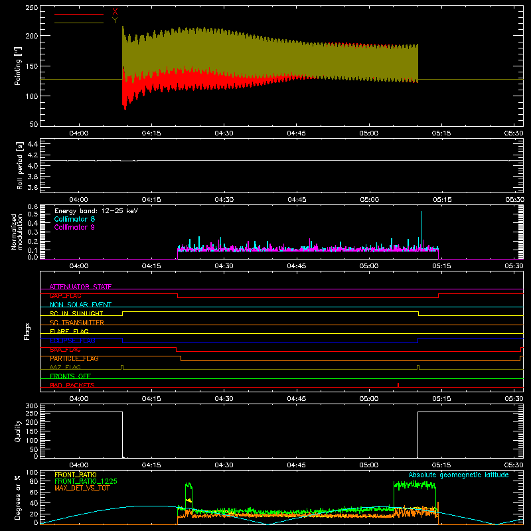Select the BAD_PACKETS flag label
The image size is (531, 531).
(72, 385)
